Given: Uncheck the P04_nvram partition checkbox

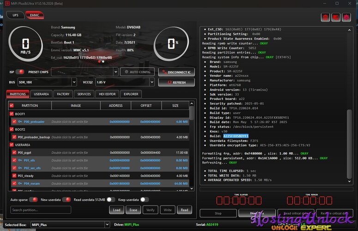Looking at the screenshot, I should point(14,183).
